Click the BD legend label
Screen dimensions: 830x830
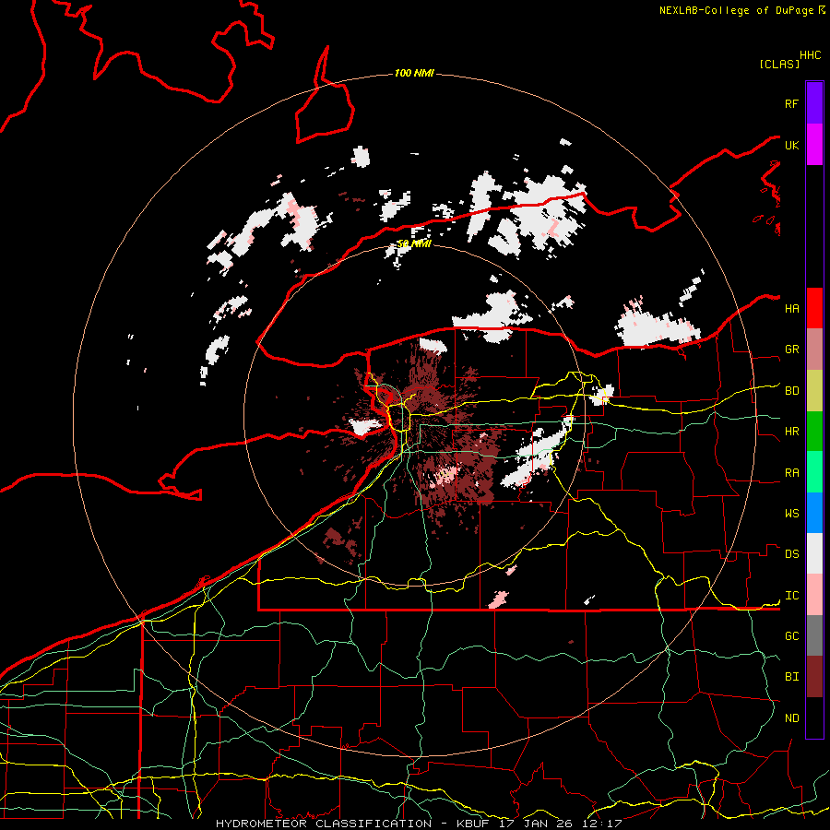tap(791, 391)
